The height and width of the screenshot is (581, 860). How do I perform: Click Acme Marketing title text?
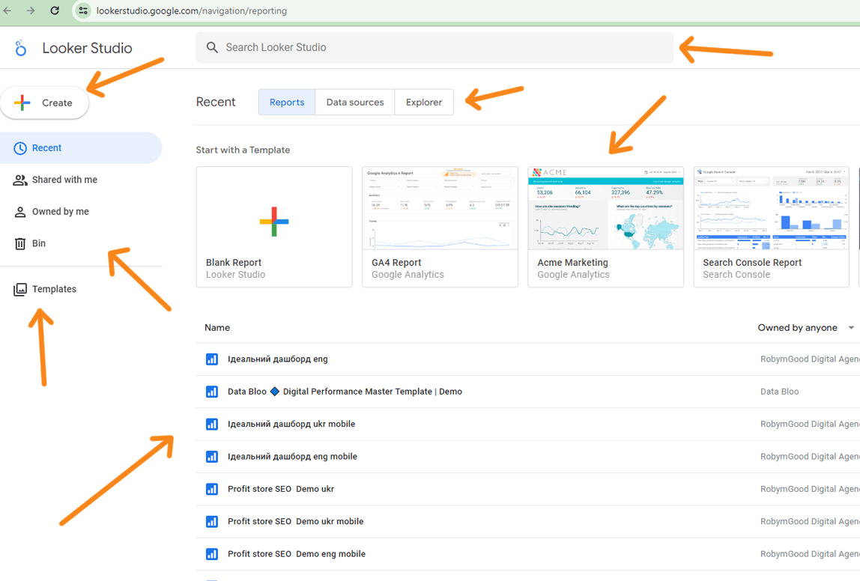(572, 263)
